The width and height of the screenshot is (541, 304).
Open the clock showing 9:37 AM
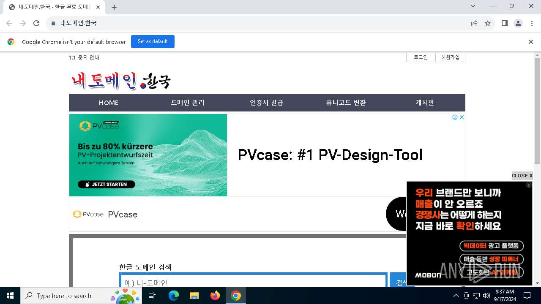coord(505,296)
